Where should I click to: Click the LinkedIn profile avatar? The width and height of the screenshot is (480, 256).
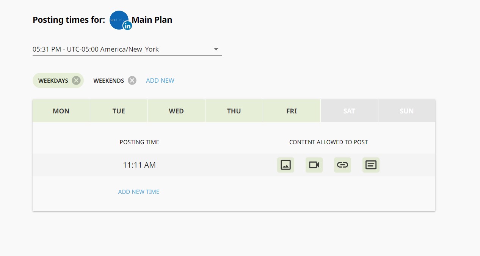pos(119,20)
